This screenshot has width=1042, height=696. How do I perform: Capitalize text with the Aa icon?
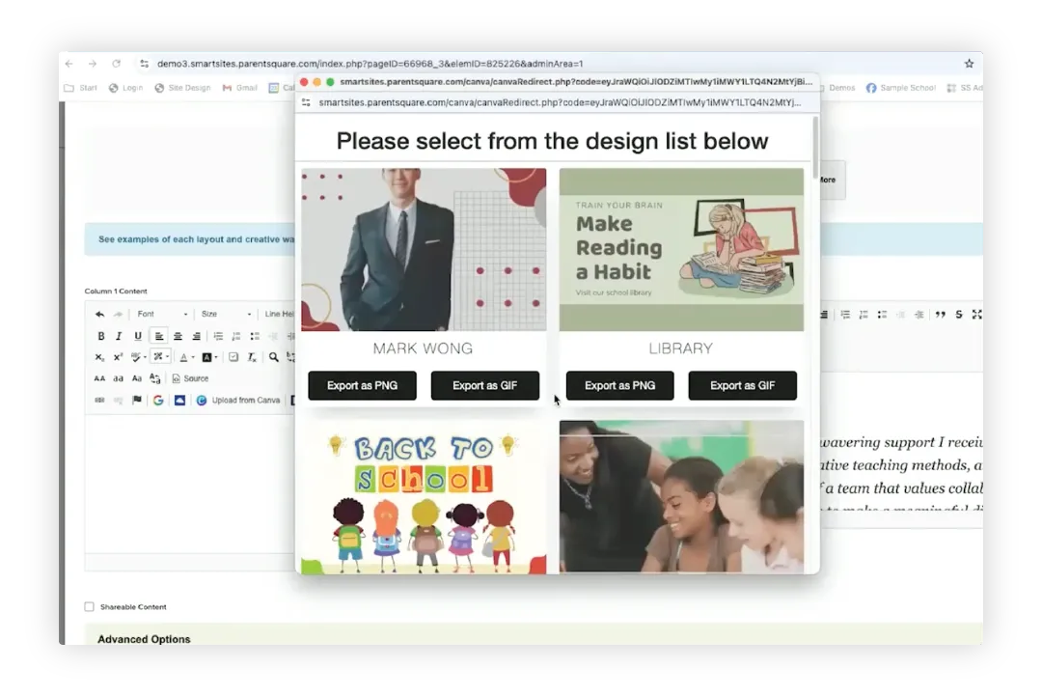tap(136, 378)
